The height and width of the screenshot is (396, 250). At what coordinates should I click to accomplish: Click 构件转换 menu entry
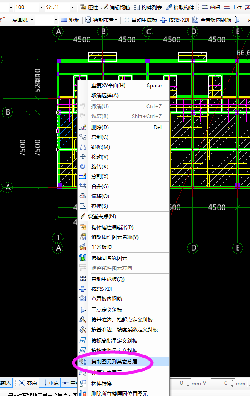pos(123,384)
